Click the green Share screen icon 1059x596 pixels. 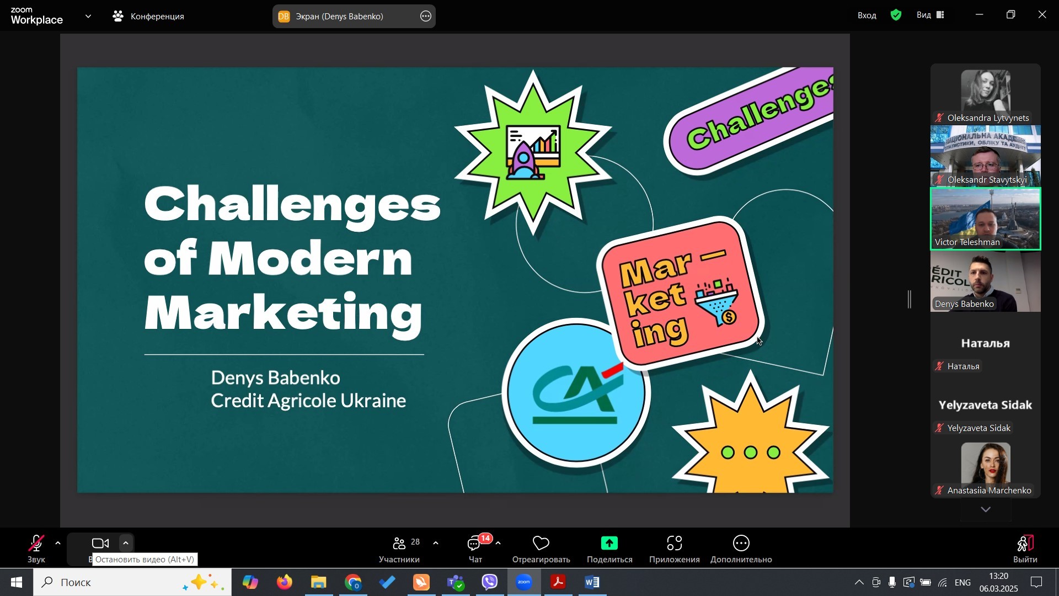coord(609,544)
